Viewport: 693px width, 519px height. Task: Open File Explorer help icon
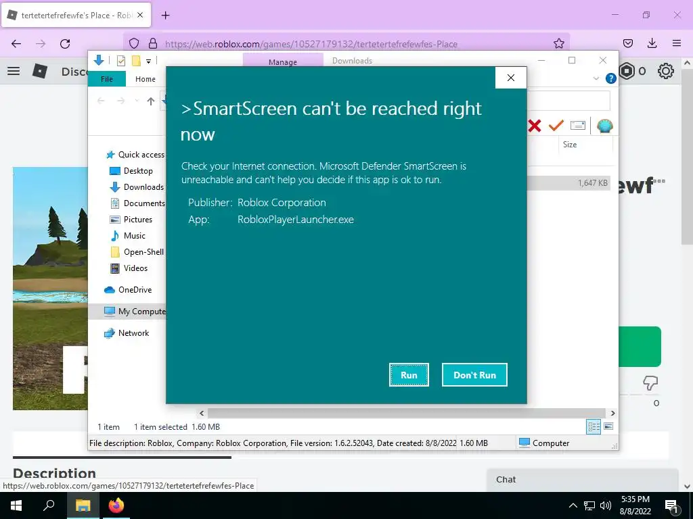[611, 78]
